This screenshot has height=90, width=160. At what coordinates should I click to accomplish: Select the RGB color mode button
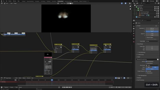(155, 67)
